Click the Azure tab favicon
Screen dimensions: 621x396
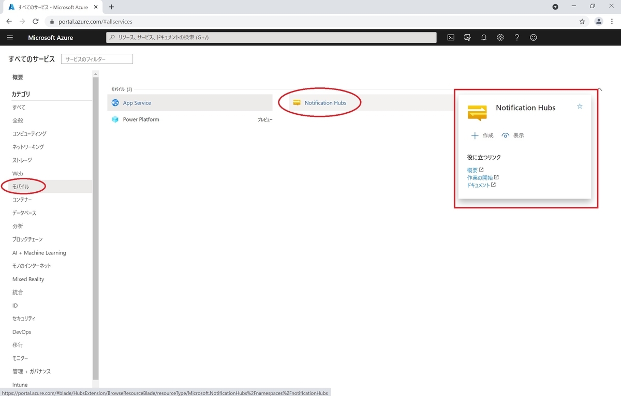tap(11, 7)
